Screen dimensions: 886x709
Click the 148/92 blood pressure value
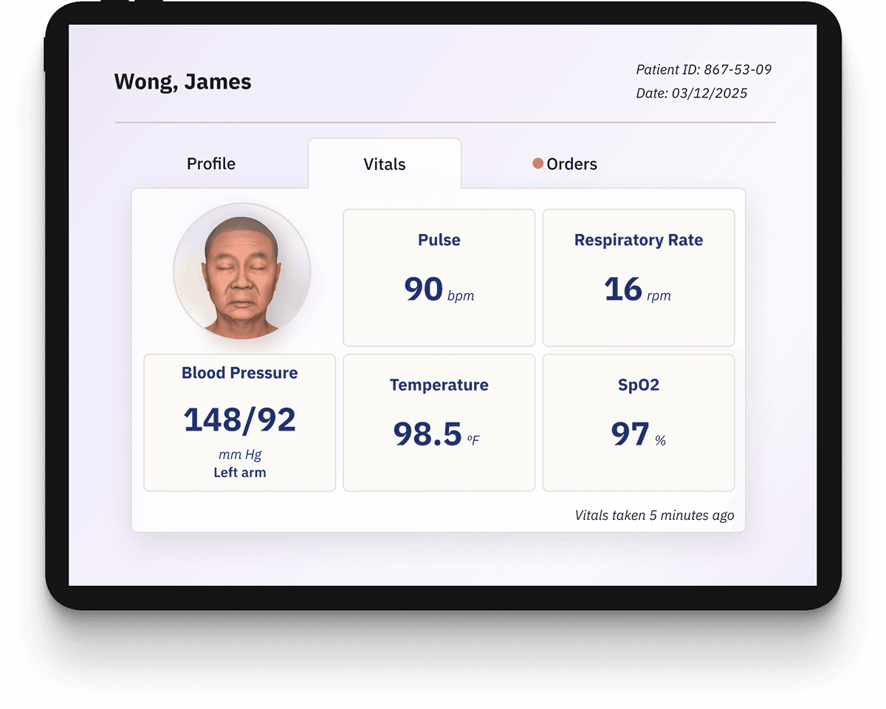[x=239, y=419]
